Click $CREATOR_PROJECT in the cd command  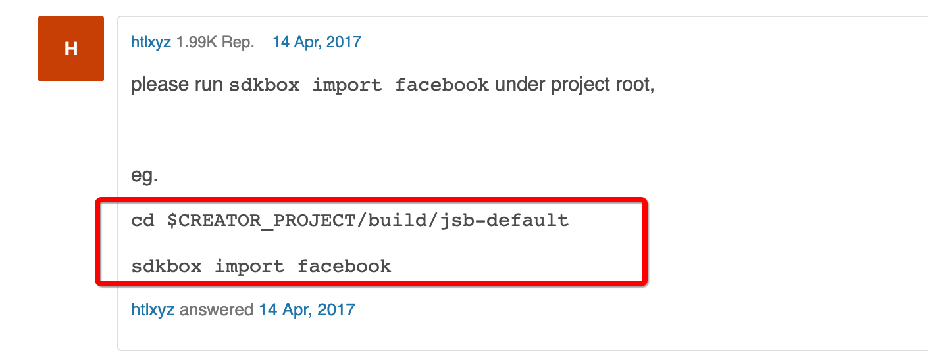[x=261, y=220]
